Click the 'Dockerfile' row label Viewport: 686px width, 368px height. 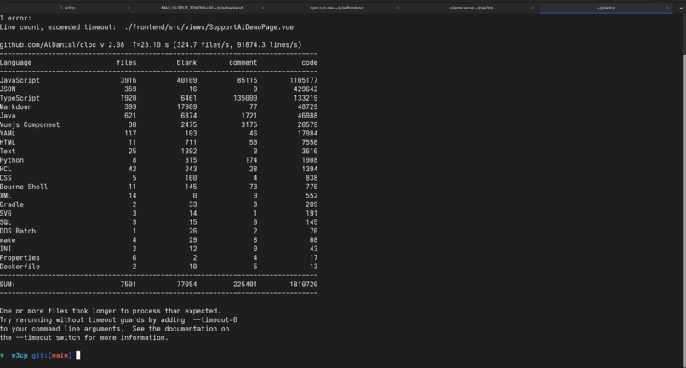[20, 267]
